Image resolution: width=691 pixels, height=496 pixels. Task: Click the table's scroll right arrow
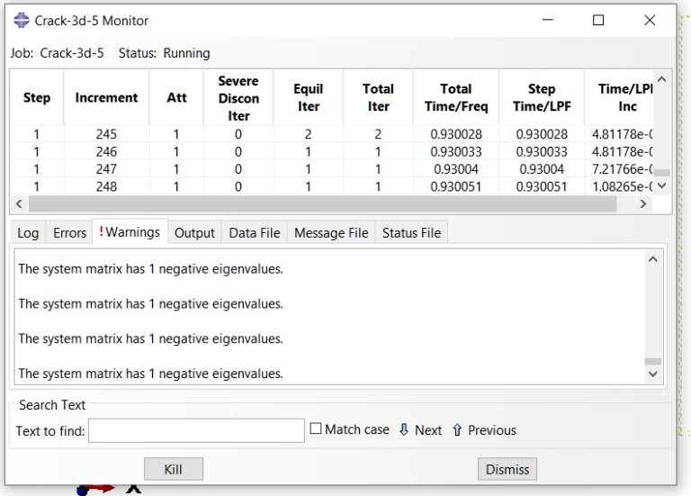pyautogui.click(x=643, y=203)
